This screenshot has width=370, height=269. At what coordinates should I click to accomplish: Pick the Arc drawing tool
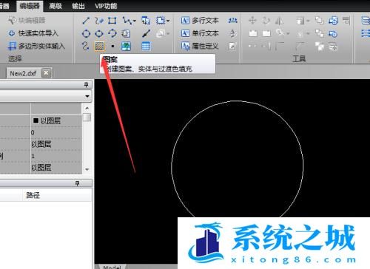pos(112,33)
